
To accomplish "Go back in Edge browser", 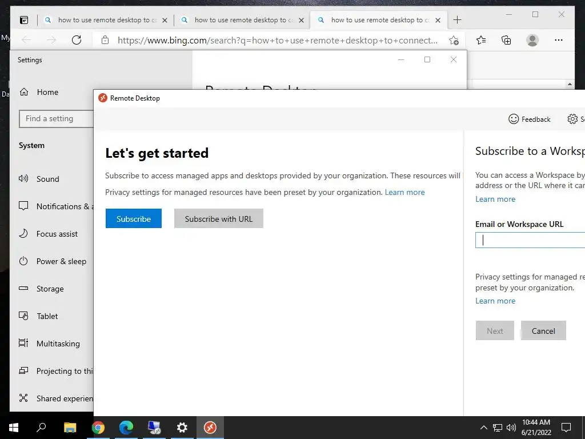I will [26, 40].
